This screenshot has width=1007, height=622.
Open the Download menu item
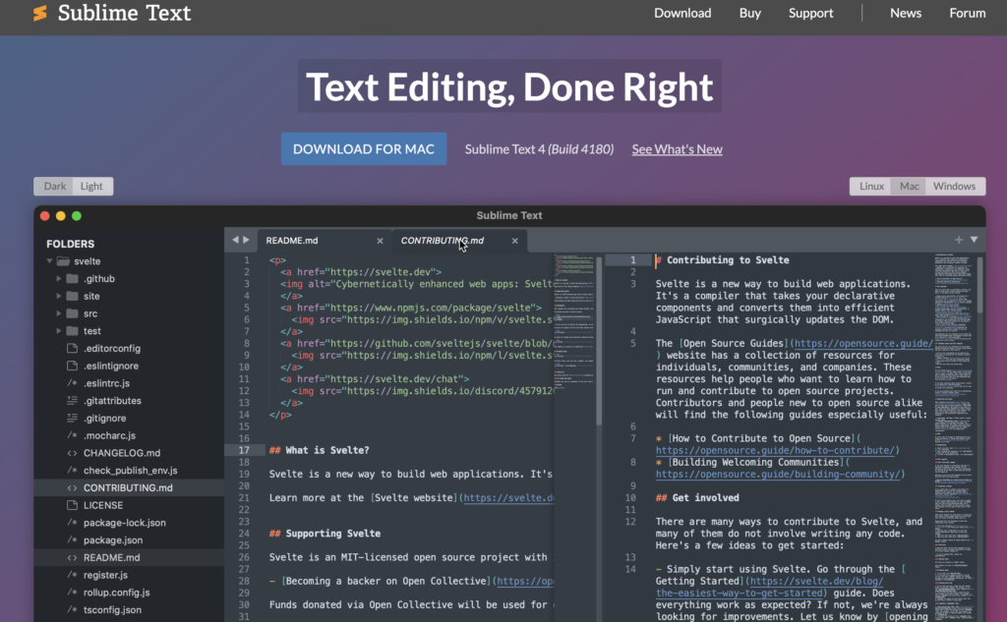pyautogui.click(x=682, y=13)
